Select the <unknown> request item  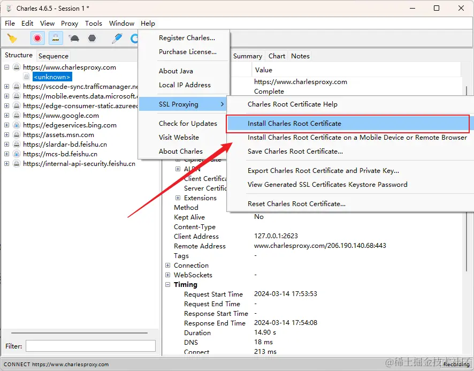pos(52,77)
